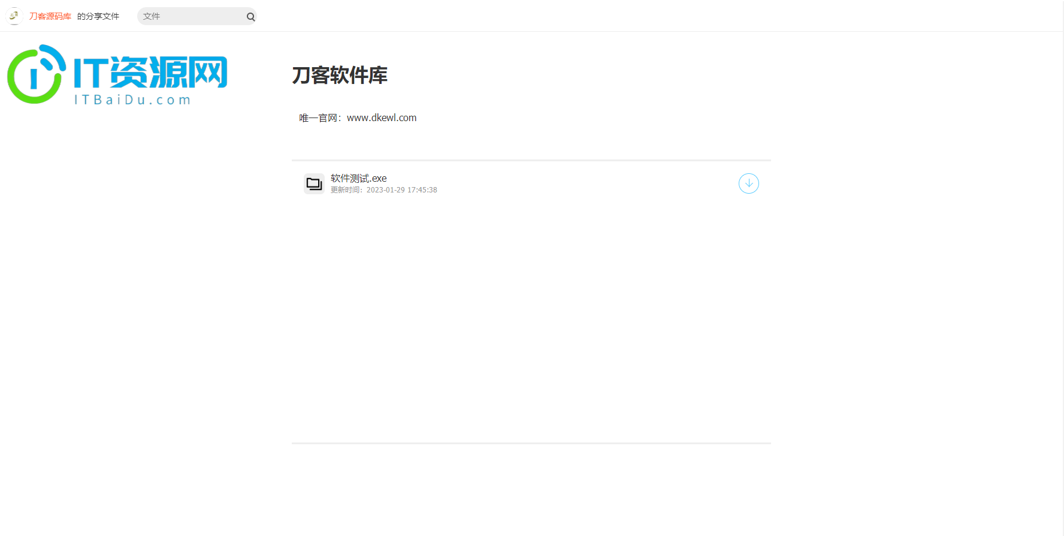The height and width of the screenshot is (536, 1064).
Task: Click the user avatar icon in header
Action: point(14,16)
